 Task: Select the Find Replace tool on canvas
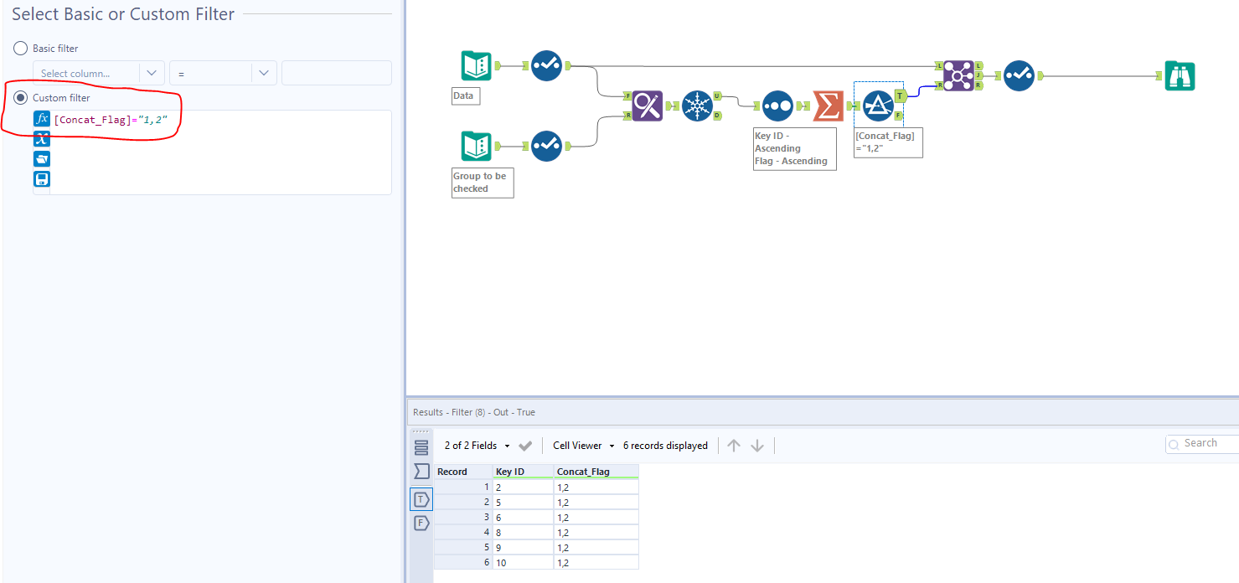648,106
